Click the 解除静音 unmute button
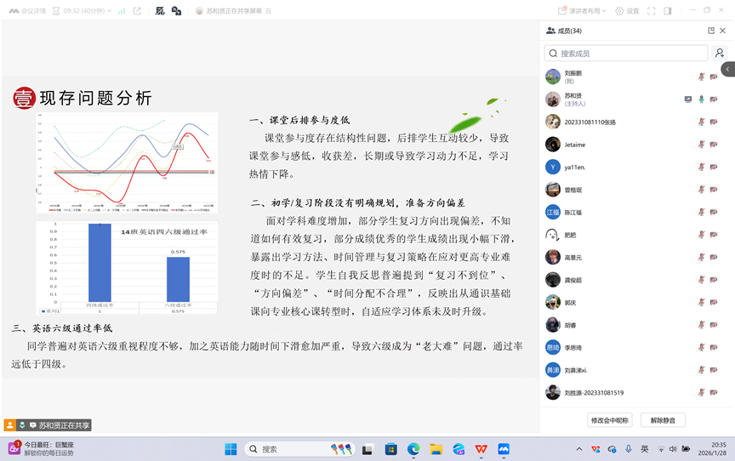735x461 pixels. pos(663,420)
